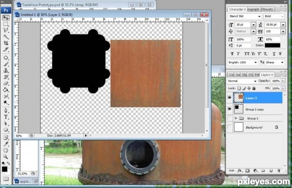Open the 19.56 pt leading dropdown
Viewport: 292px width, 188px height.
(x=283, y=24)
